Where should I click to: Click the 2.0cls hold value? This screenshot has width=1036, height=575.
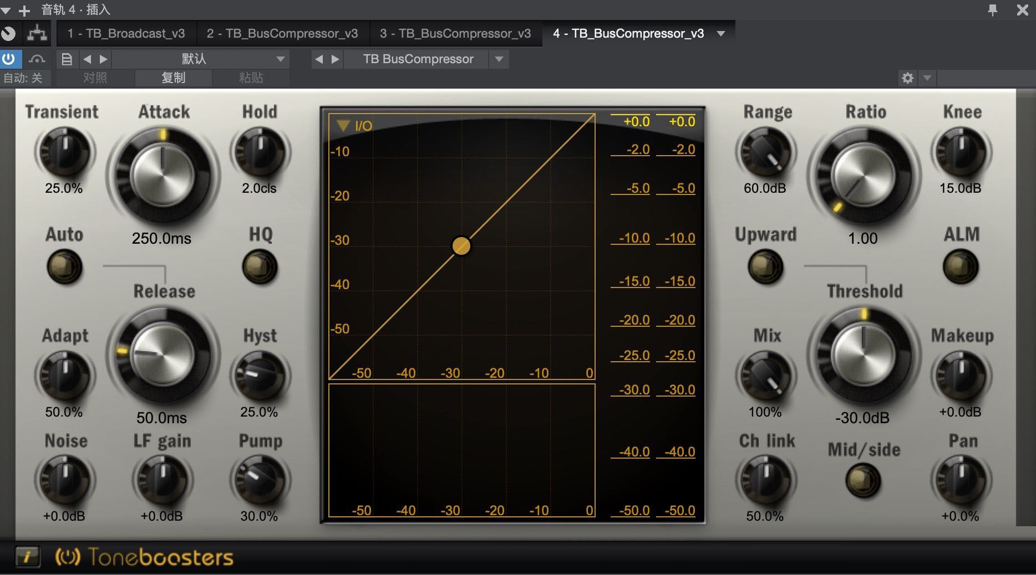click(x=259, y=188)
